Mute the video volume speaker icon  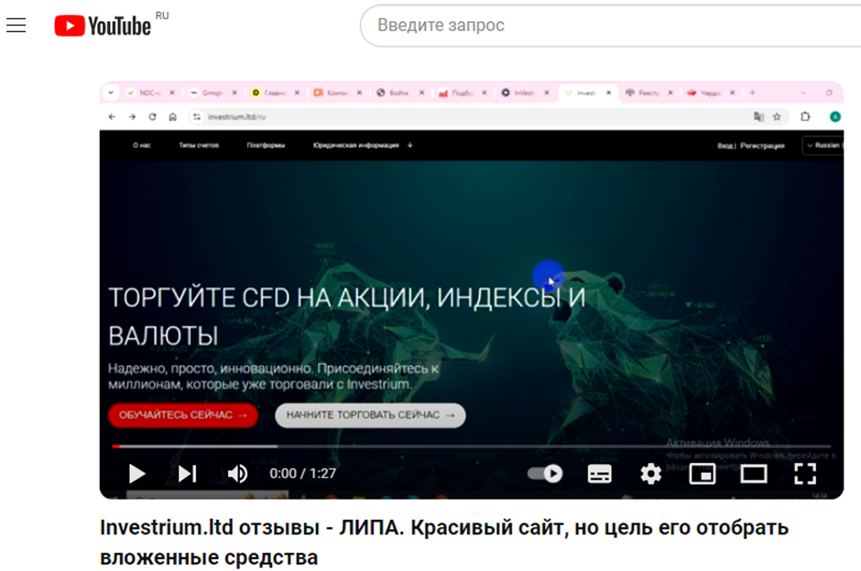(x=237, y=473)
